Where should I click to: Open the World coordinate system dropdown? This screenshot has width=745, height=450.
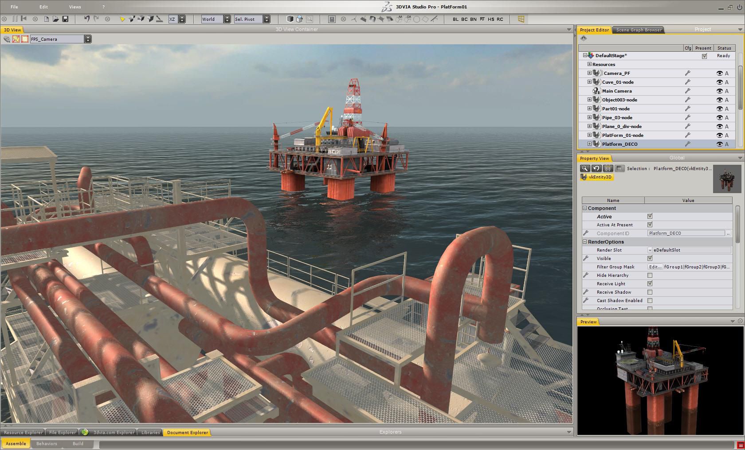pyautogui.click(x=227, y=19)
